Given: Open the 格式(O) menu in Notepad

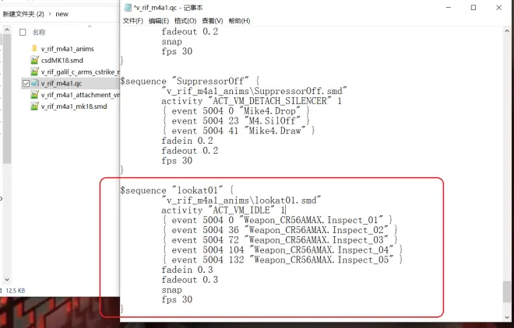Looking at the screenshot, I should click(x=185, y=21).
